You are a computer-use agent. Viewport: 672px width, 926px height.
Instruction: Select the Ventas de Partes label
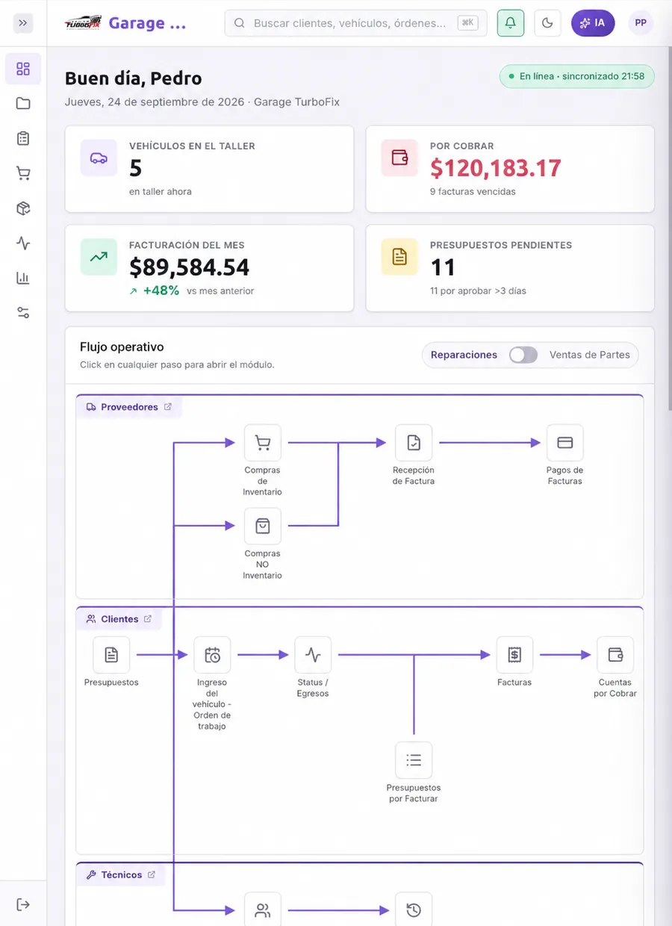click(590, 355)
